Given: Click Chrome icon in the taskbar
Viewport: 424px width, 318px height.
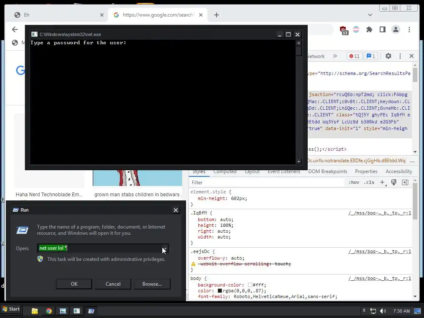Looking at the screenshot, I should pyautogui.click(x=49, y=311).
